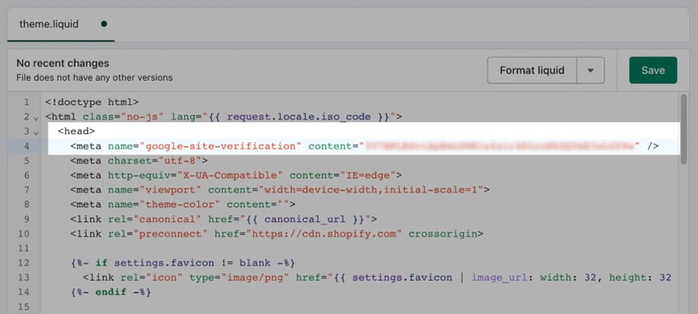Click the link rel="icon" favicon line
Screen dimensions: 698x314
pos(376,278)
